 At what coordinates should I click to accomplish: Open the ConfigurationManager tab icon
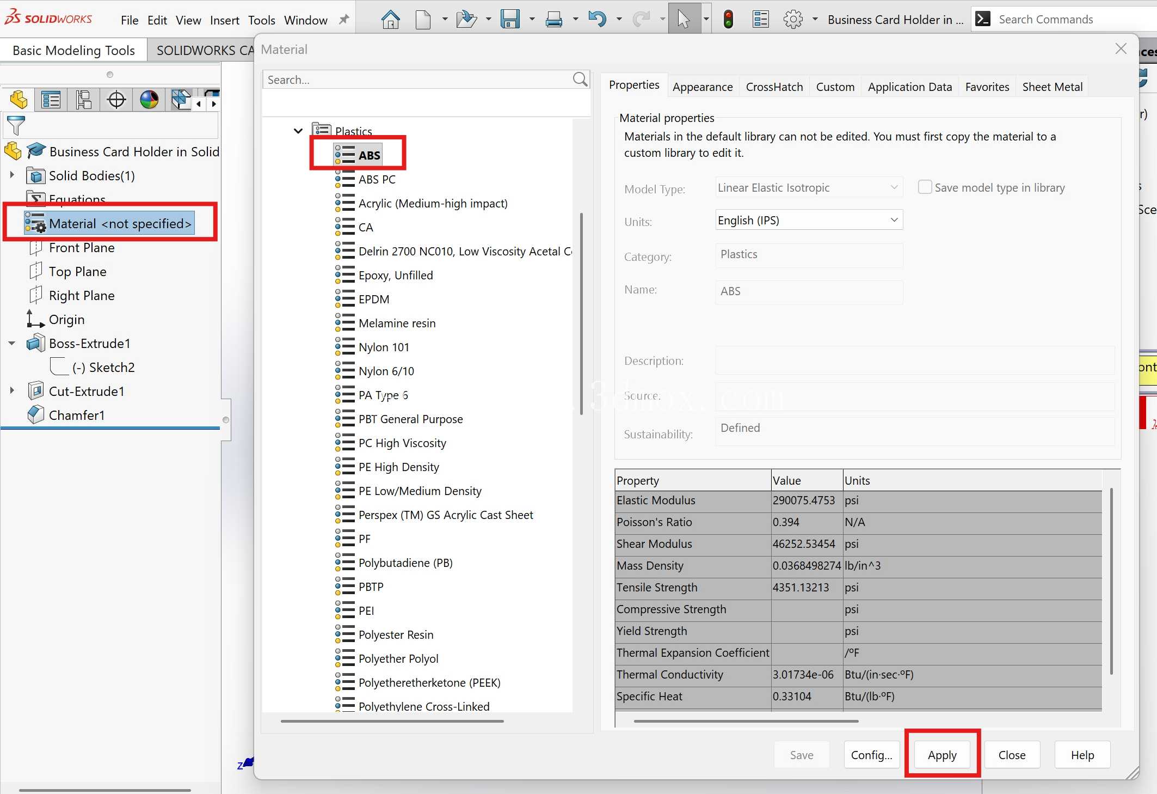tap(84, 100)
